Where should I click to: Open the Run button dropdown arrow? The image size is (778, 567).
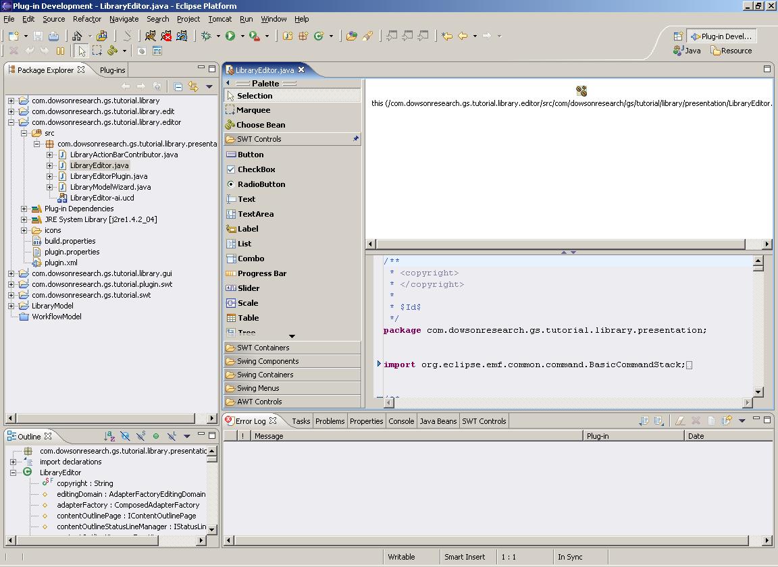pyautogui.click(x=242, y=36)
